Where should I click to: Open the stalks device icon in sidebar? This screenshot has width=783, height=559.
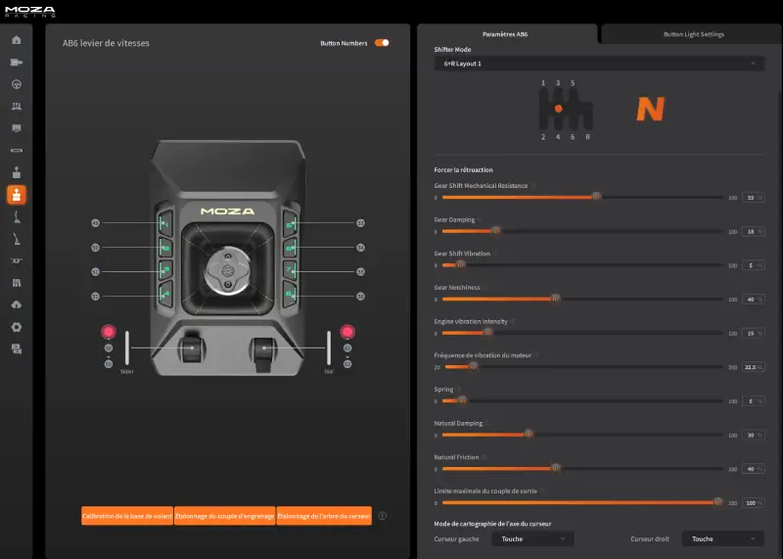(17, 283)
